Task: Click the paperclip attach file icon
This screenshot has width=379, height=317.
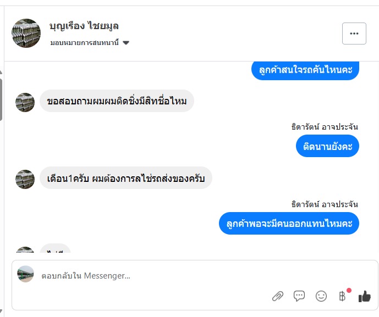Action: pos(278,297)
